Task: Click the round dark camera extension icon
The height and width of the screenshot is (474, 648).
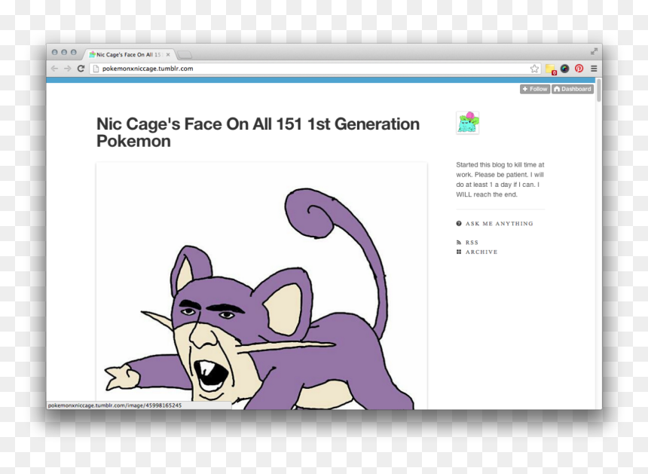Action: tap(564, 69)
